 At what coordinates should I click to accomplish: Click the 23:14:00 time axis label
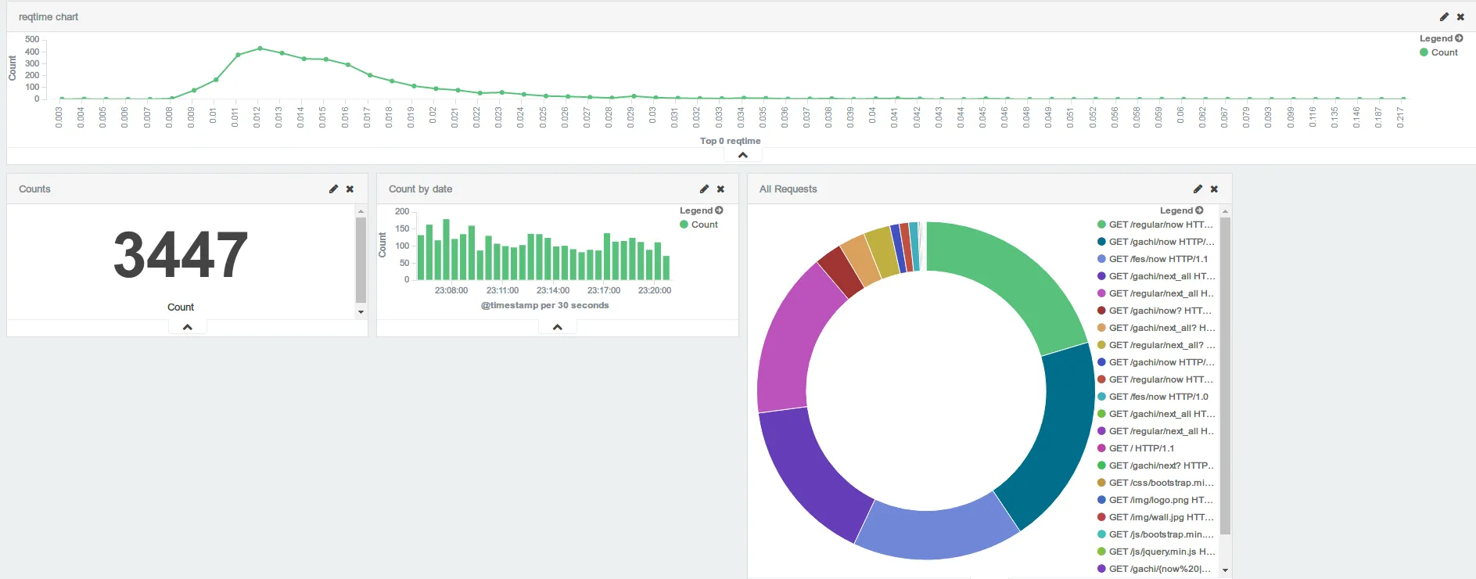click(553, 290)
